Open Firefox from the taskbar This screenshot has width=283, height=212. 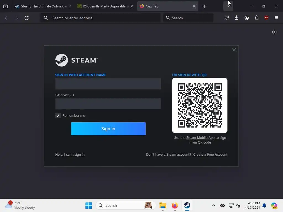[x=175, y=205]
